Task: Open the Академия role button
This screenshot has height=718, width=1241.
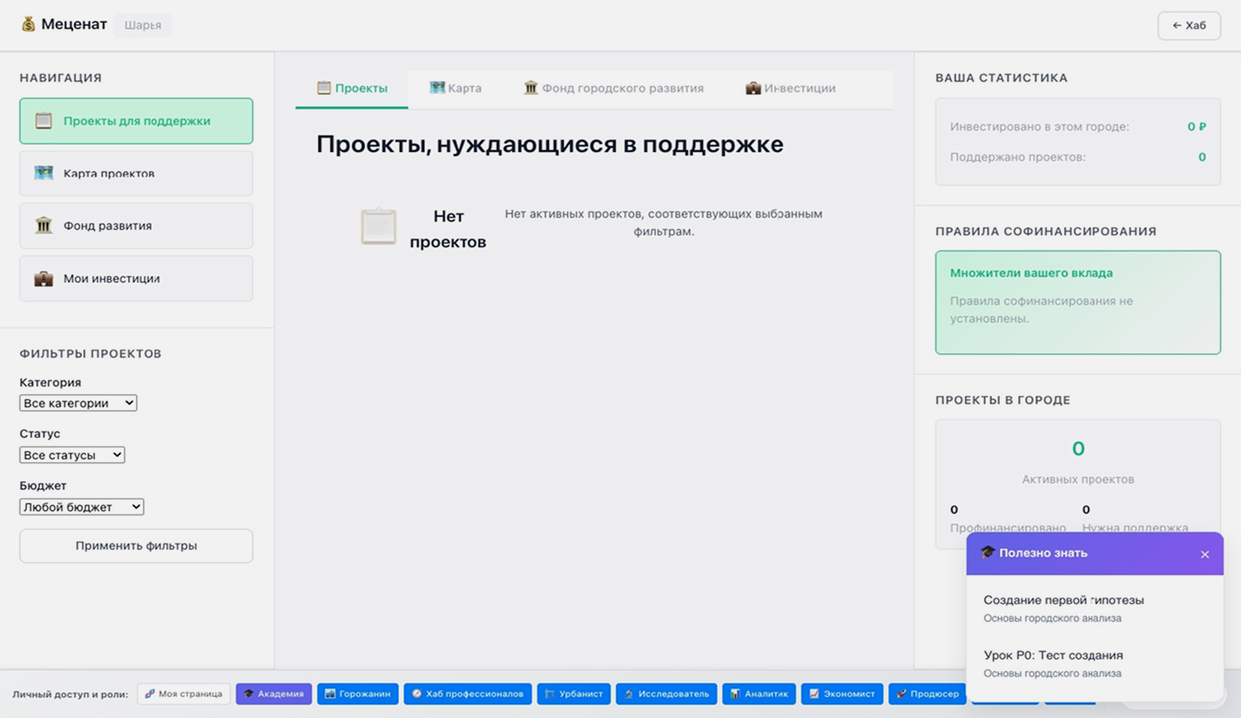Action: pos(273,694)
